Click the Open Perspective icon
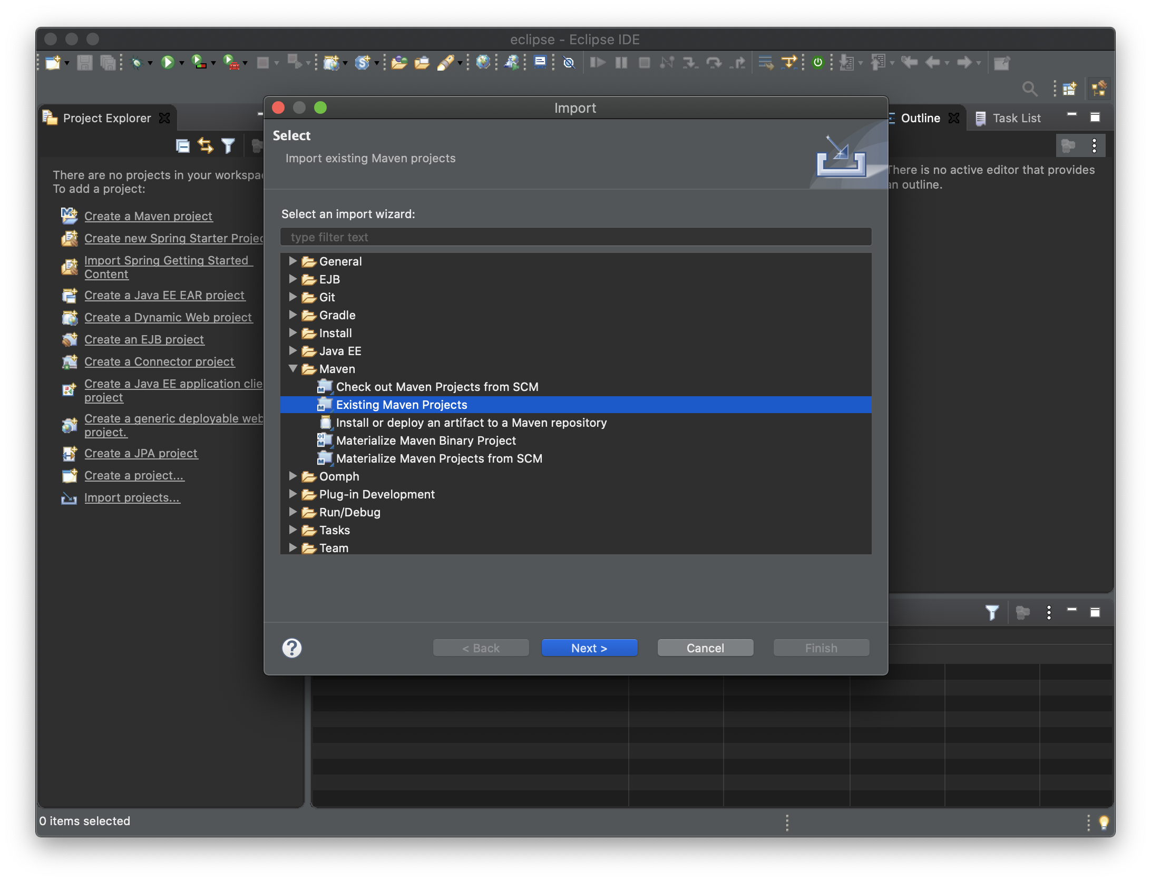1151x881 pixels. point(1069,89)
